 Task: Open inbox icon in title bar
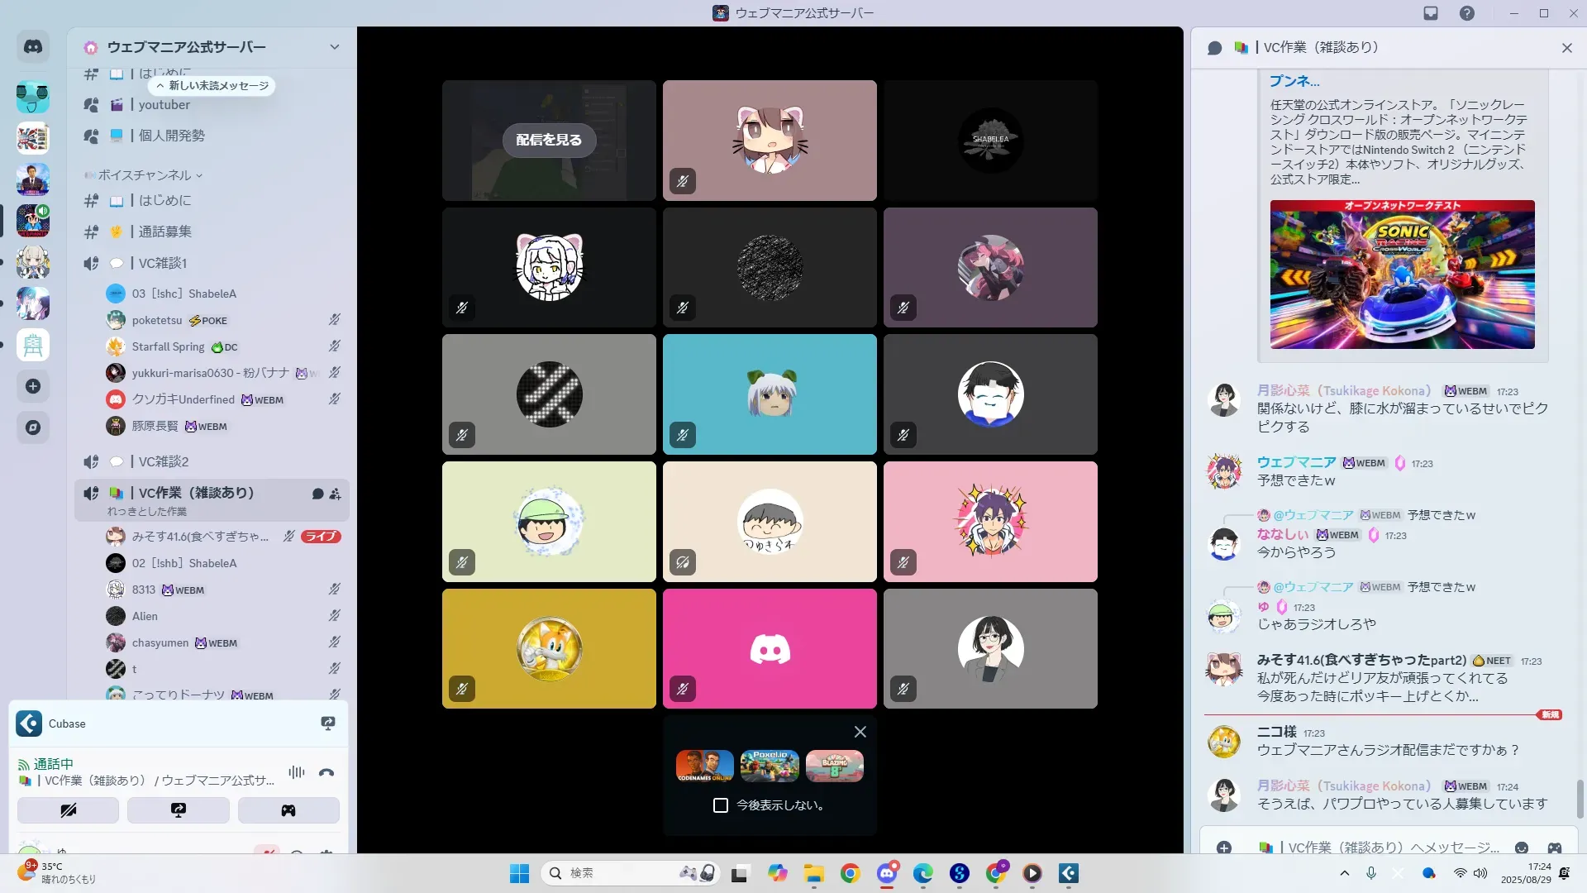pyautogui.click(x=1431, y=13)
